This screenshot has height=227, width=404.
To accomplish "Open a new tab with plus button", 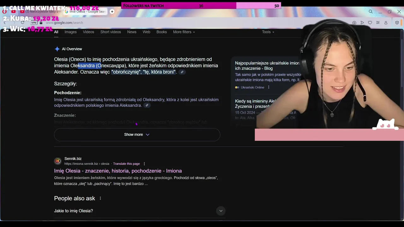I will click(x=112, y=11).
